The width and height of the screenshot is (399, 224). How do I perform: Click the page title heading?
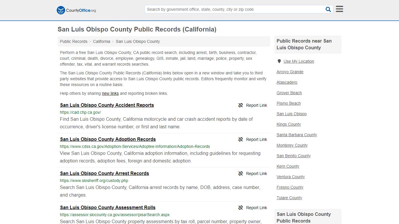coord(137,29)
